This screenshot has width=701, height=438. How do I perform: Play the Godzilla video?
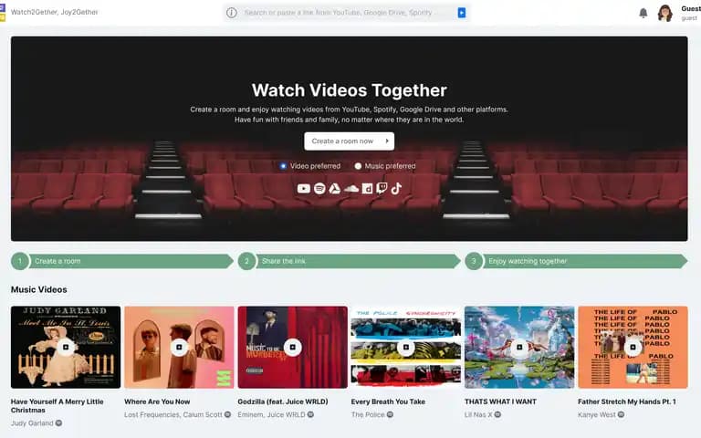(293, 348)
